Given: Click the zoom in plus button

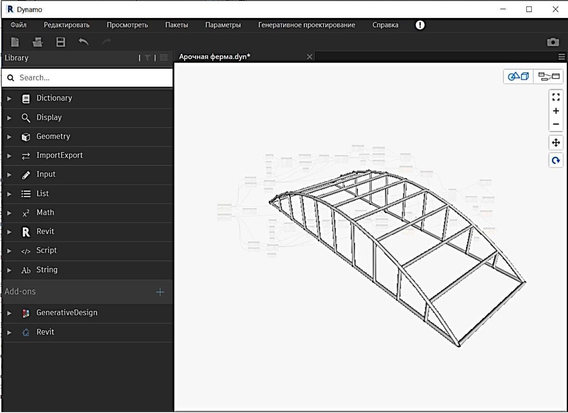Looking at the screenshot, I should pyautogui.click(x=556, y=111).
